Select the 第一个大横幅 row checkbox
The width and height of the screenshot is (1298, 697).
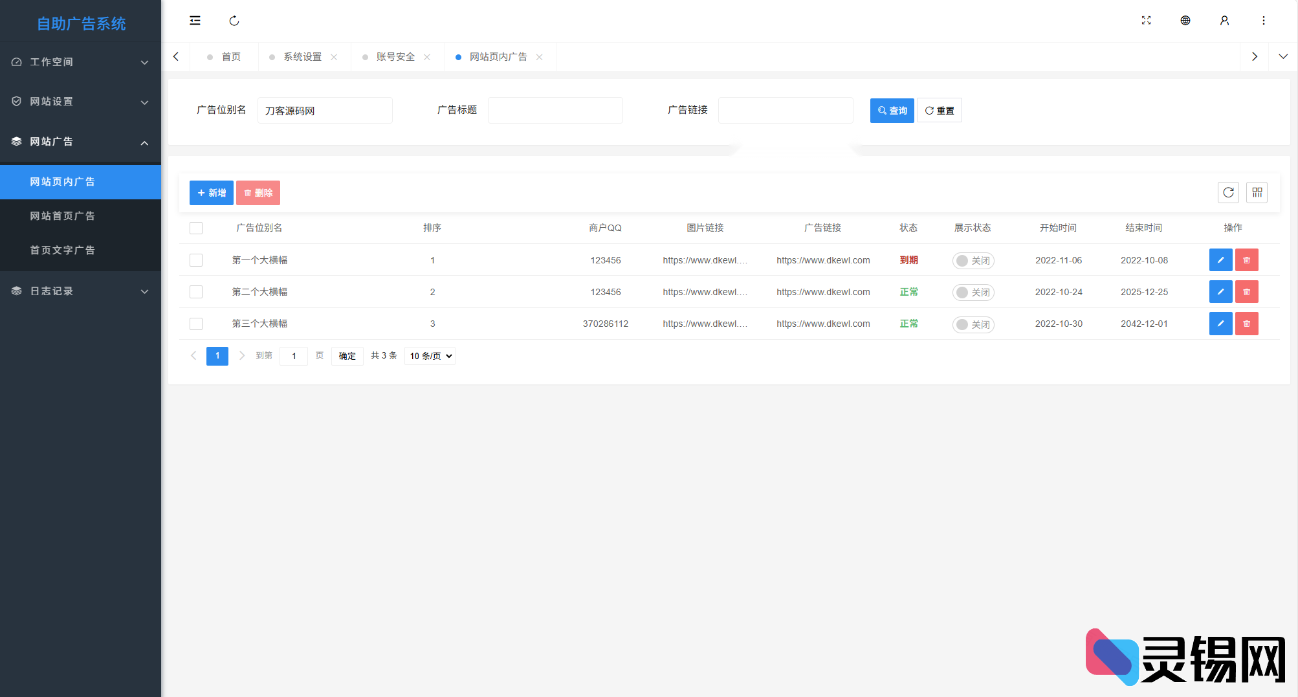pyautogui.click(x=196, y=260)
